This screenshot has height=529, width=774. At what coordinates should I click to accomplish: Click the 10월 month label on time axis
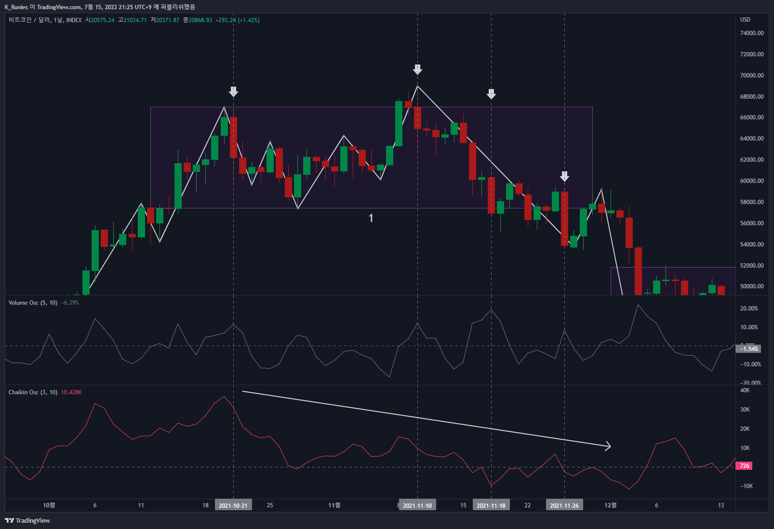tap(49, 505)
